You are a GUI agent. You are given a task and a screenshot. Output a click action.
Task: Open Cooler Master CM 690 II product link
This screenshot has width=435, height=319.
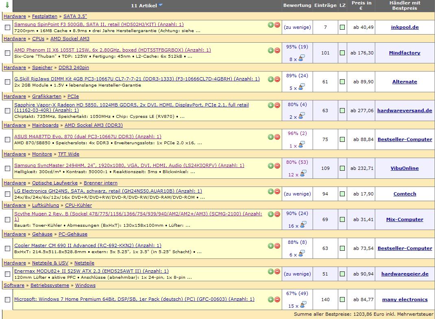pos(88,245)
